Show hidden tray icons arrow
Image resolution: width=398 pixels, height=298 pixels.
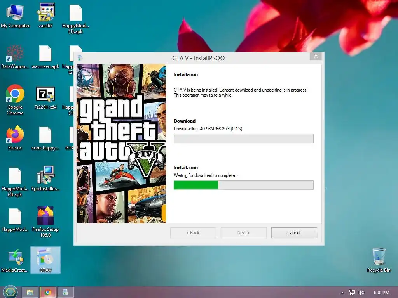343,293
